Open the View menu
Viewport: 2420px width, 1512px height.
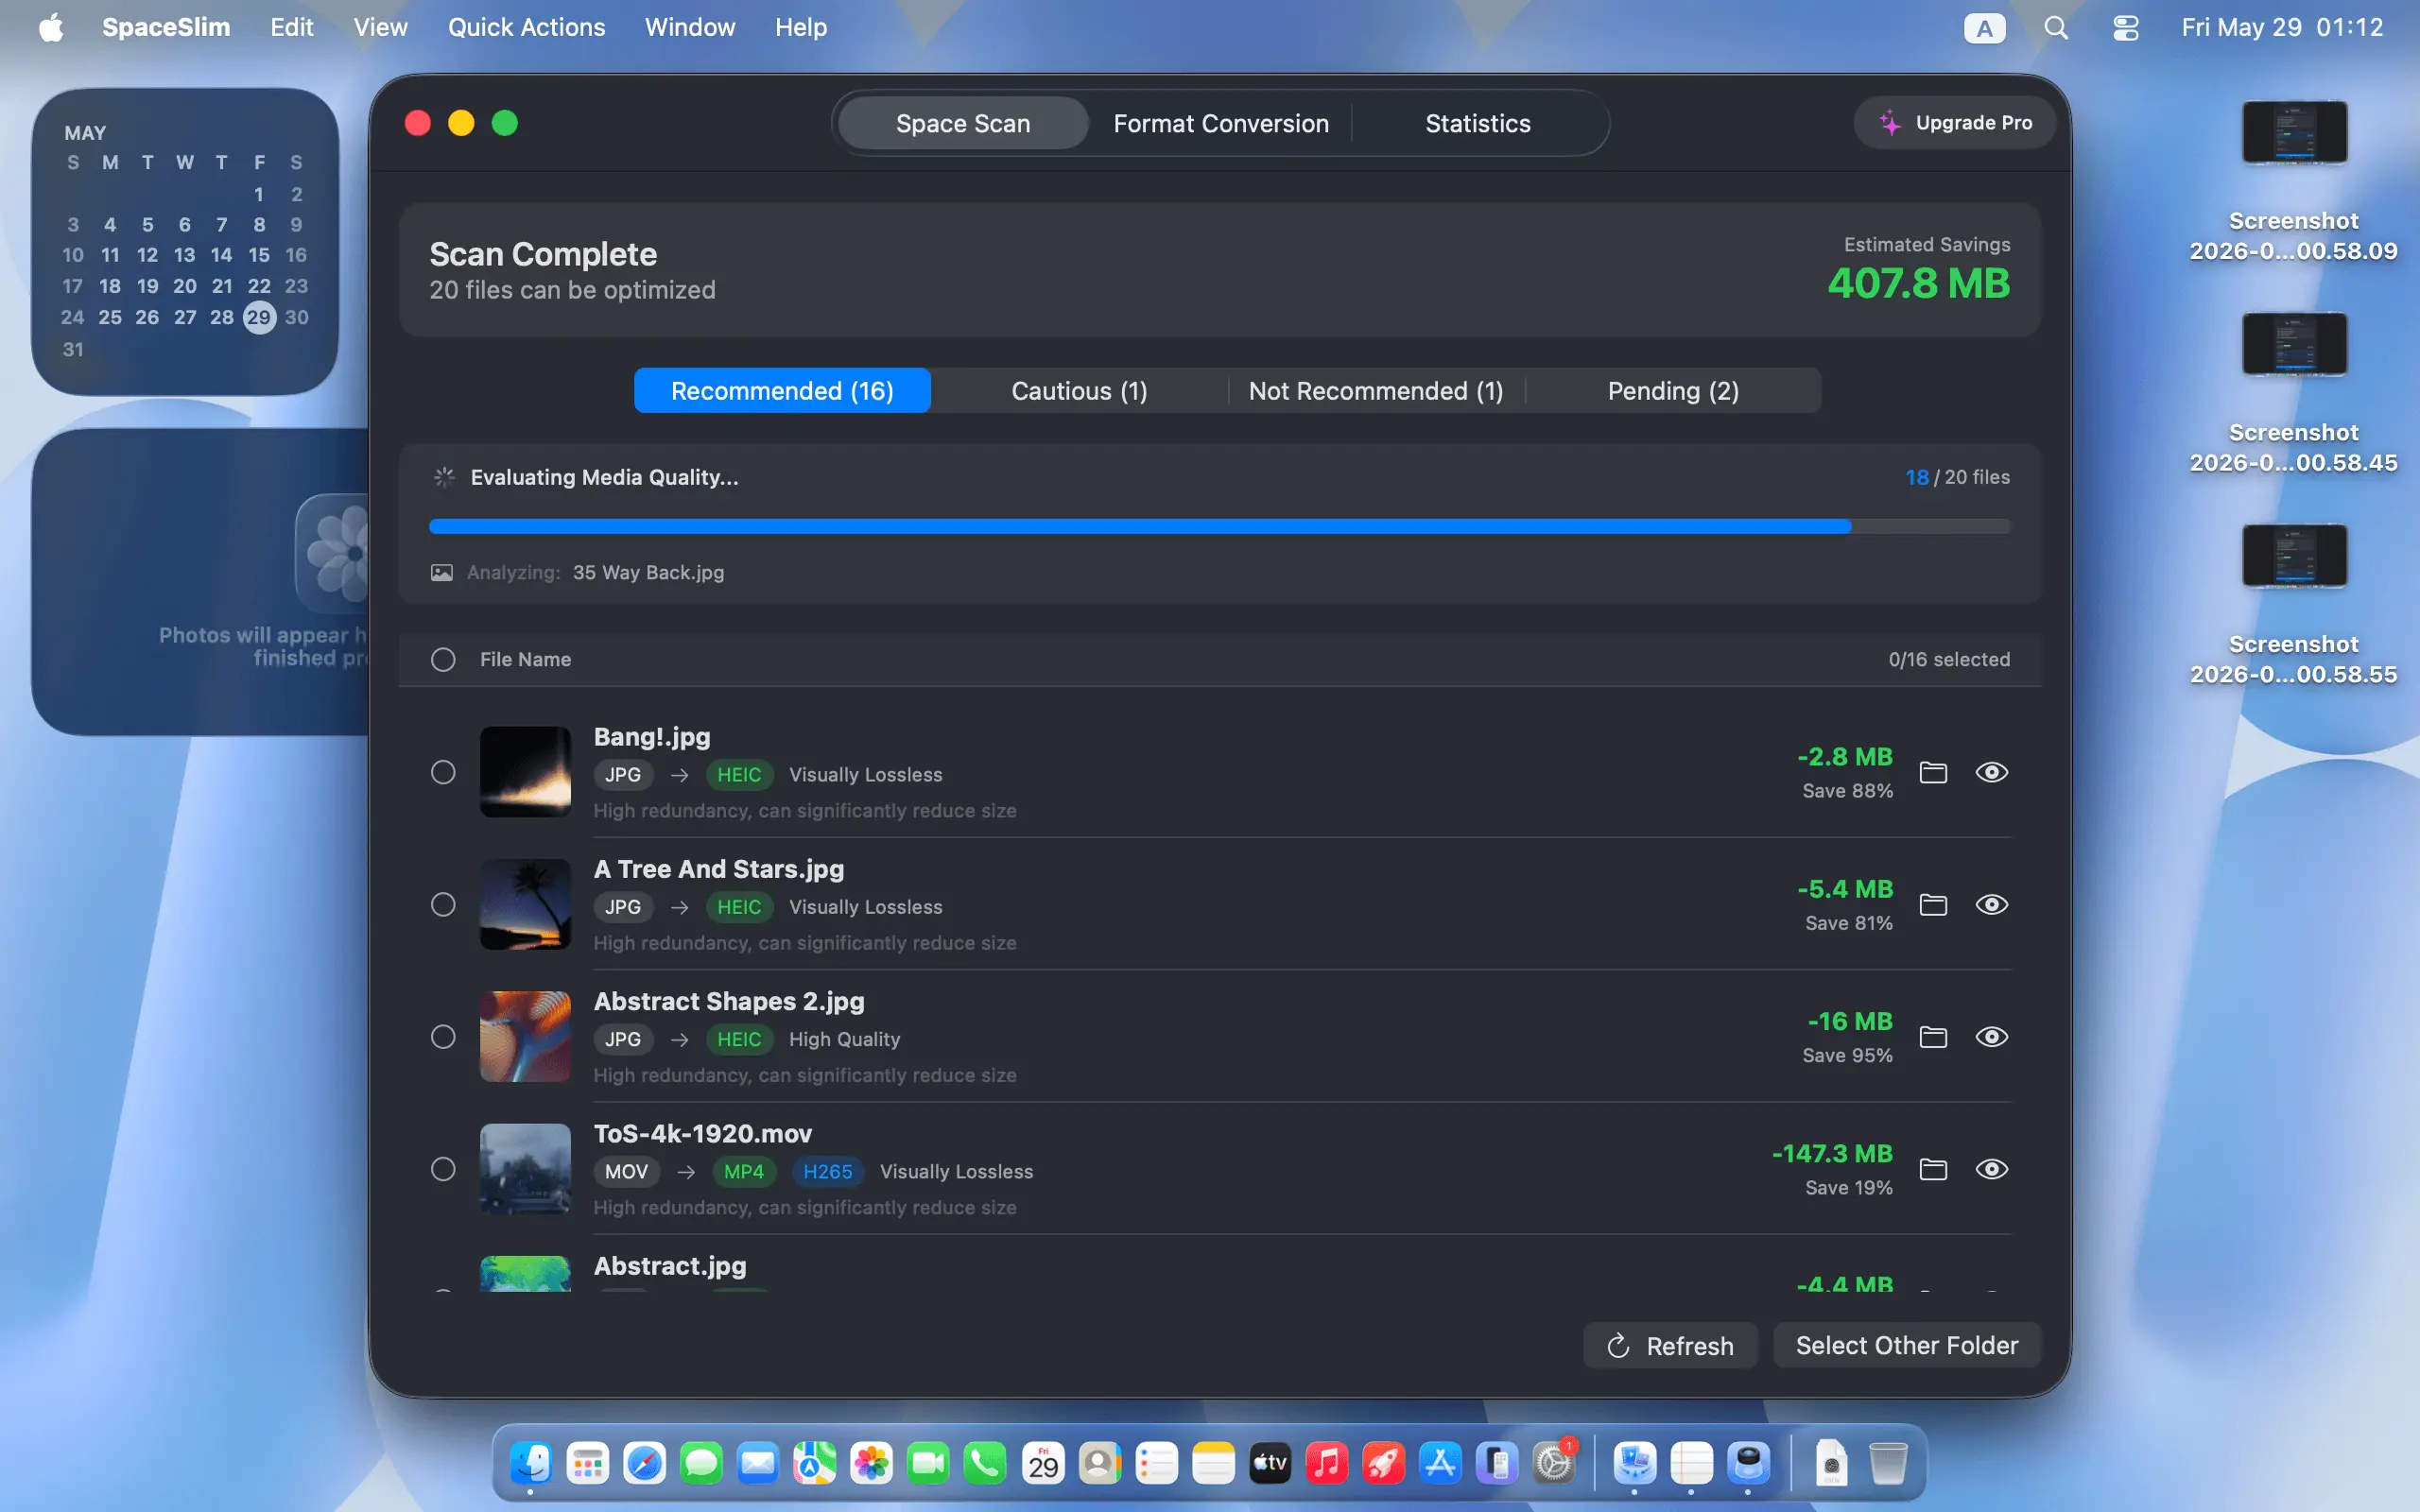[x=380, y=27]
